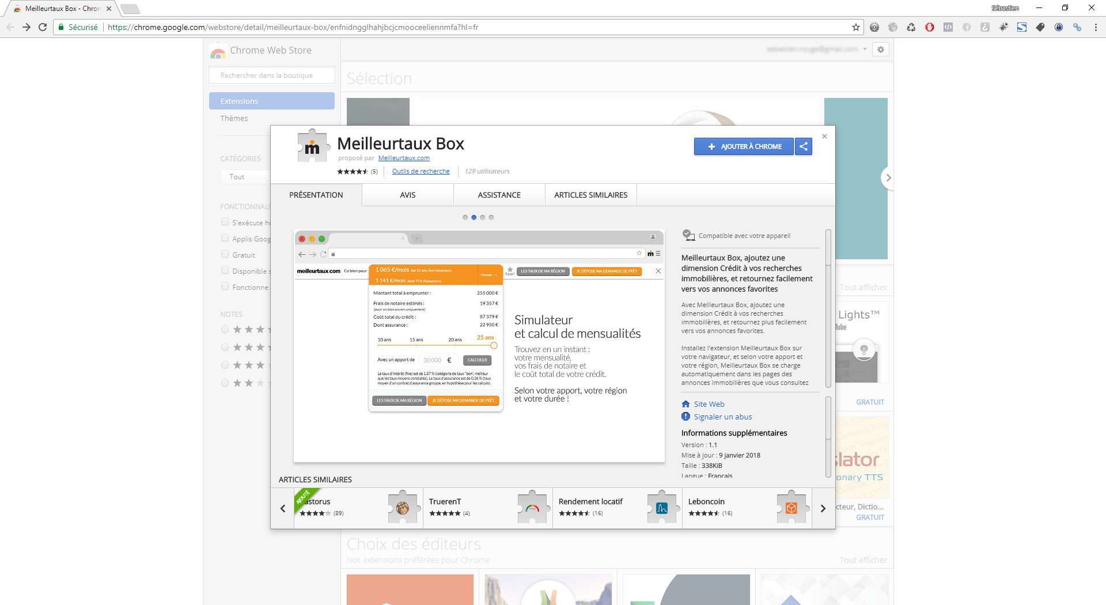
Task: Click Rendement locatif extension icon
Action: click(662, 507)
